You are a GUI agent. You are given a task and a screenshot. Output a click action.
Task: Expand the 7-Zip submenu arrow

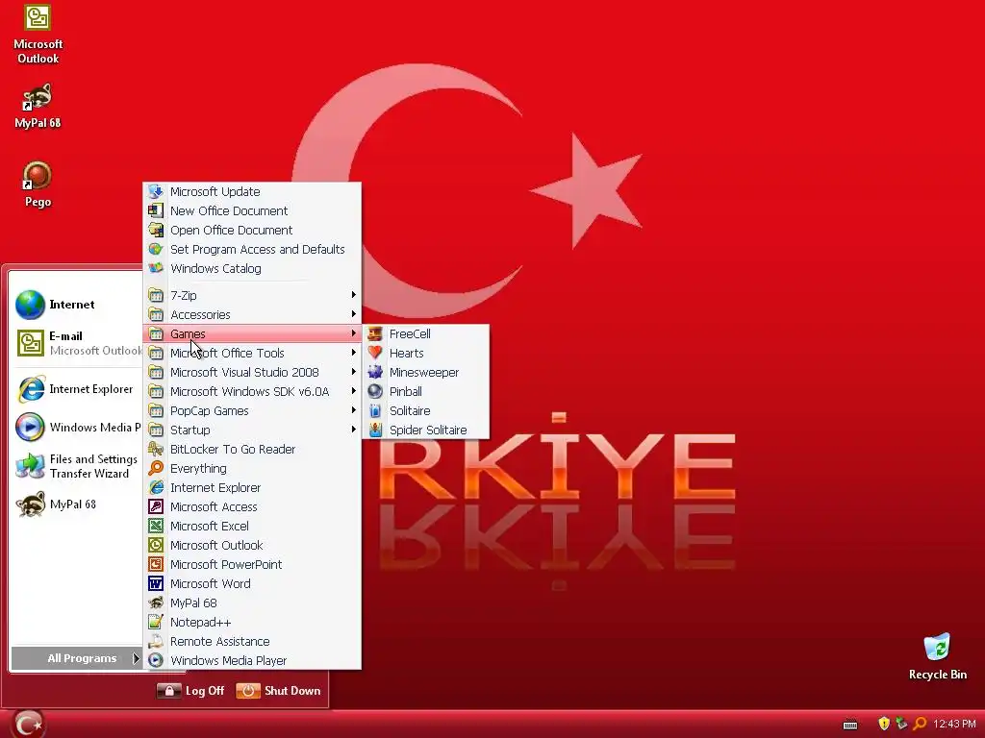coord(354,295)
